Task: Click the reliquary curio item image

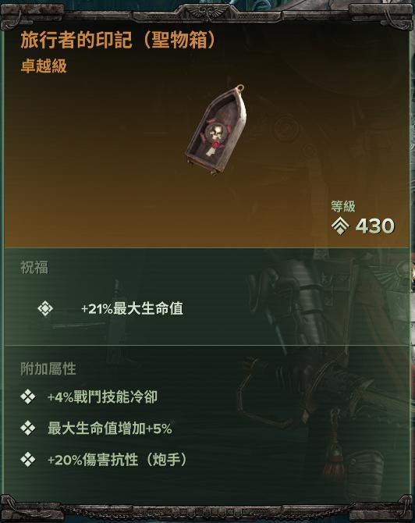Action: 217,130
